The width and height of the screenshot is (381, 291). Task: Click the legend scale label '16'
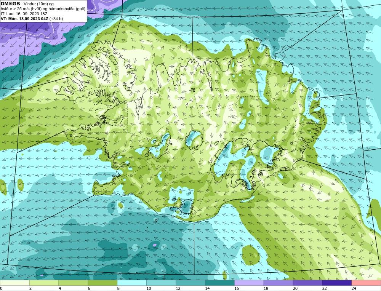237,288
